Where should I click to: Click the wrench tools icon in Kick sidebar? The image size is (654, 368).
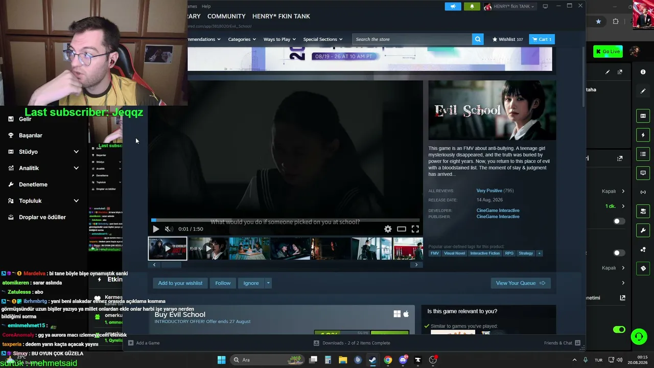click(643, 230)
